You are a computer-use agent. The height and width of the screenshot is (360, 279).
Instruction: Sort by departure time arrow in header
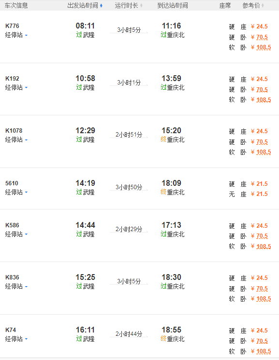click(101, 5)
